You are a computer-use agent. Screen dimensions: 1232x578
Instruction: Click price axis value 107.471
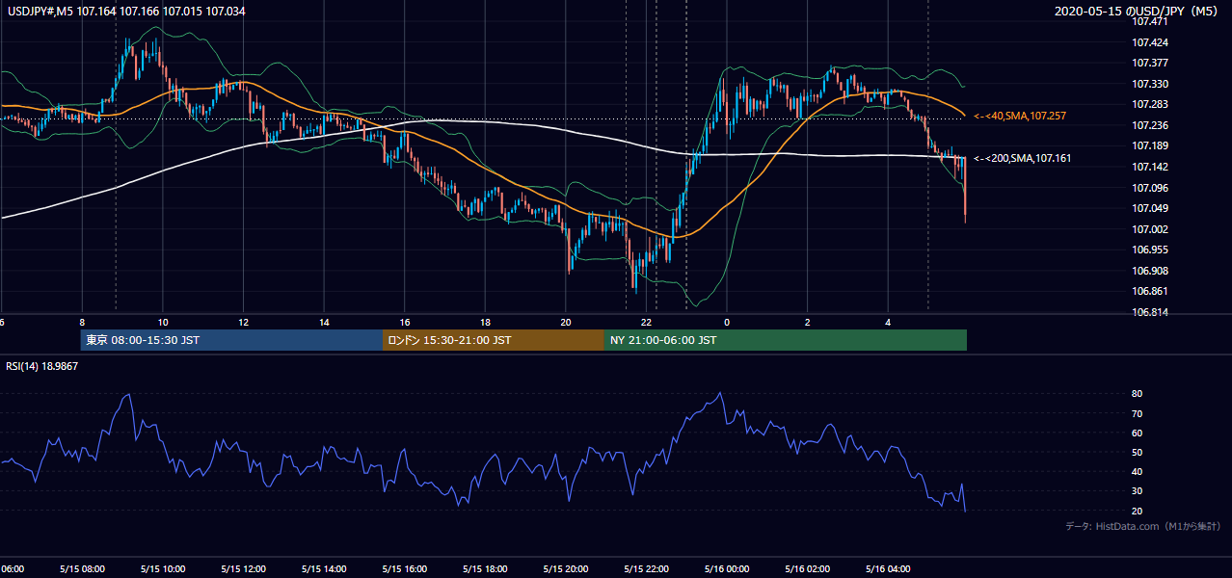pyautogui.click(x=1150, y=22)
